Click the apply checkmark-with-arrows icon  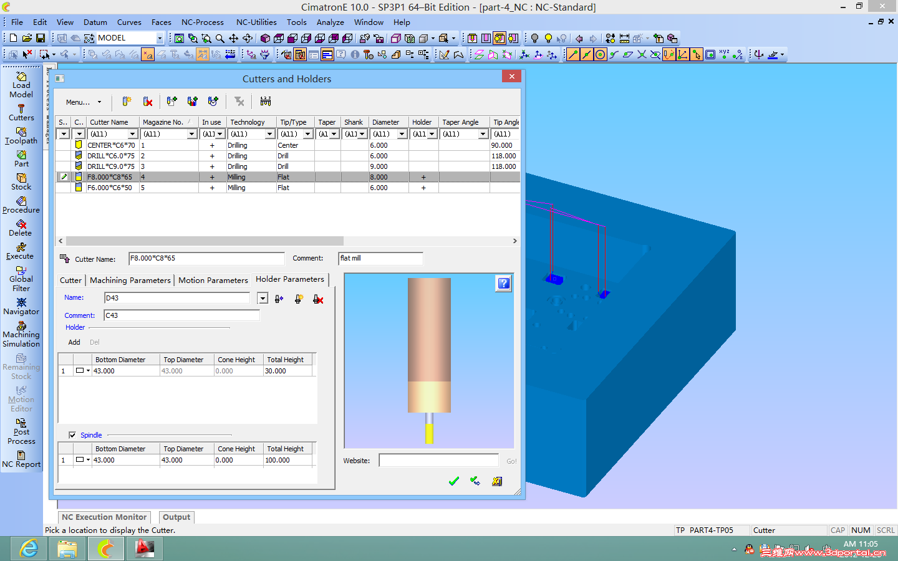pos(475,481)
